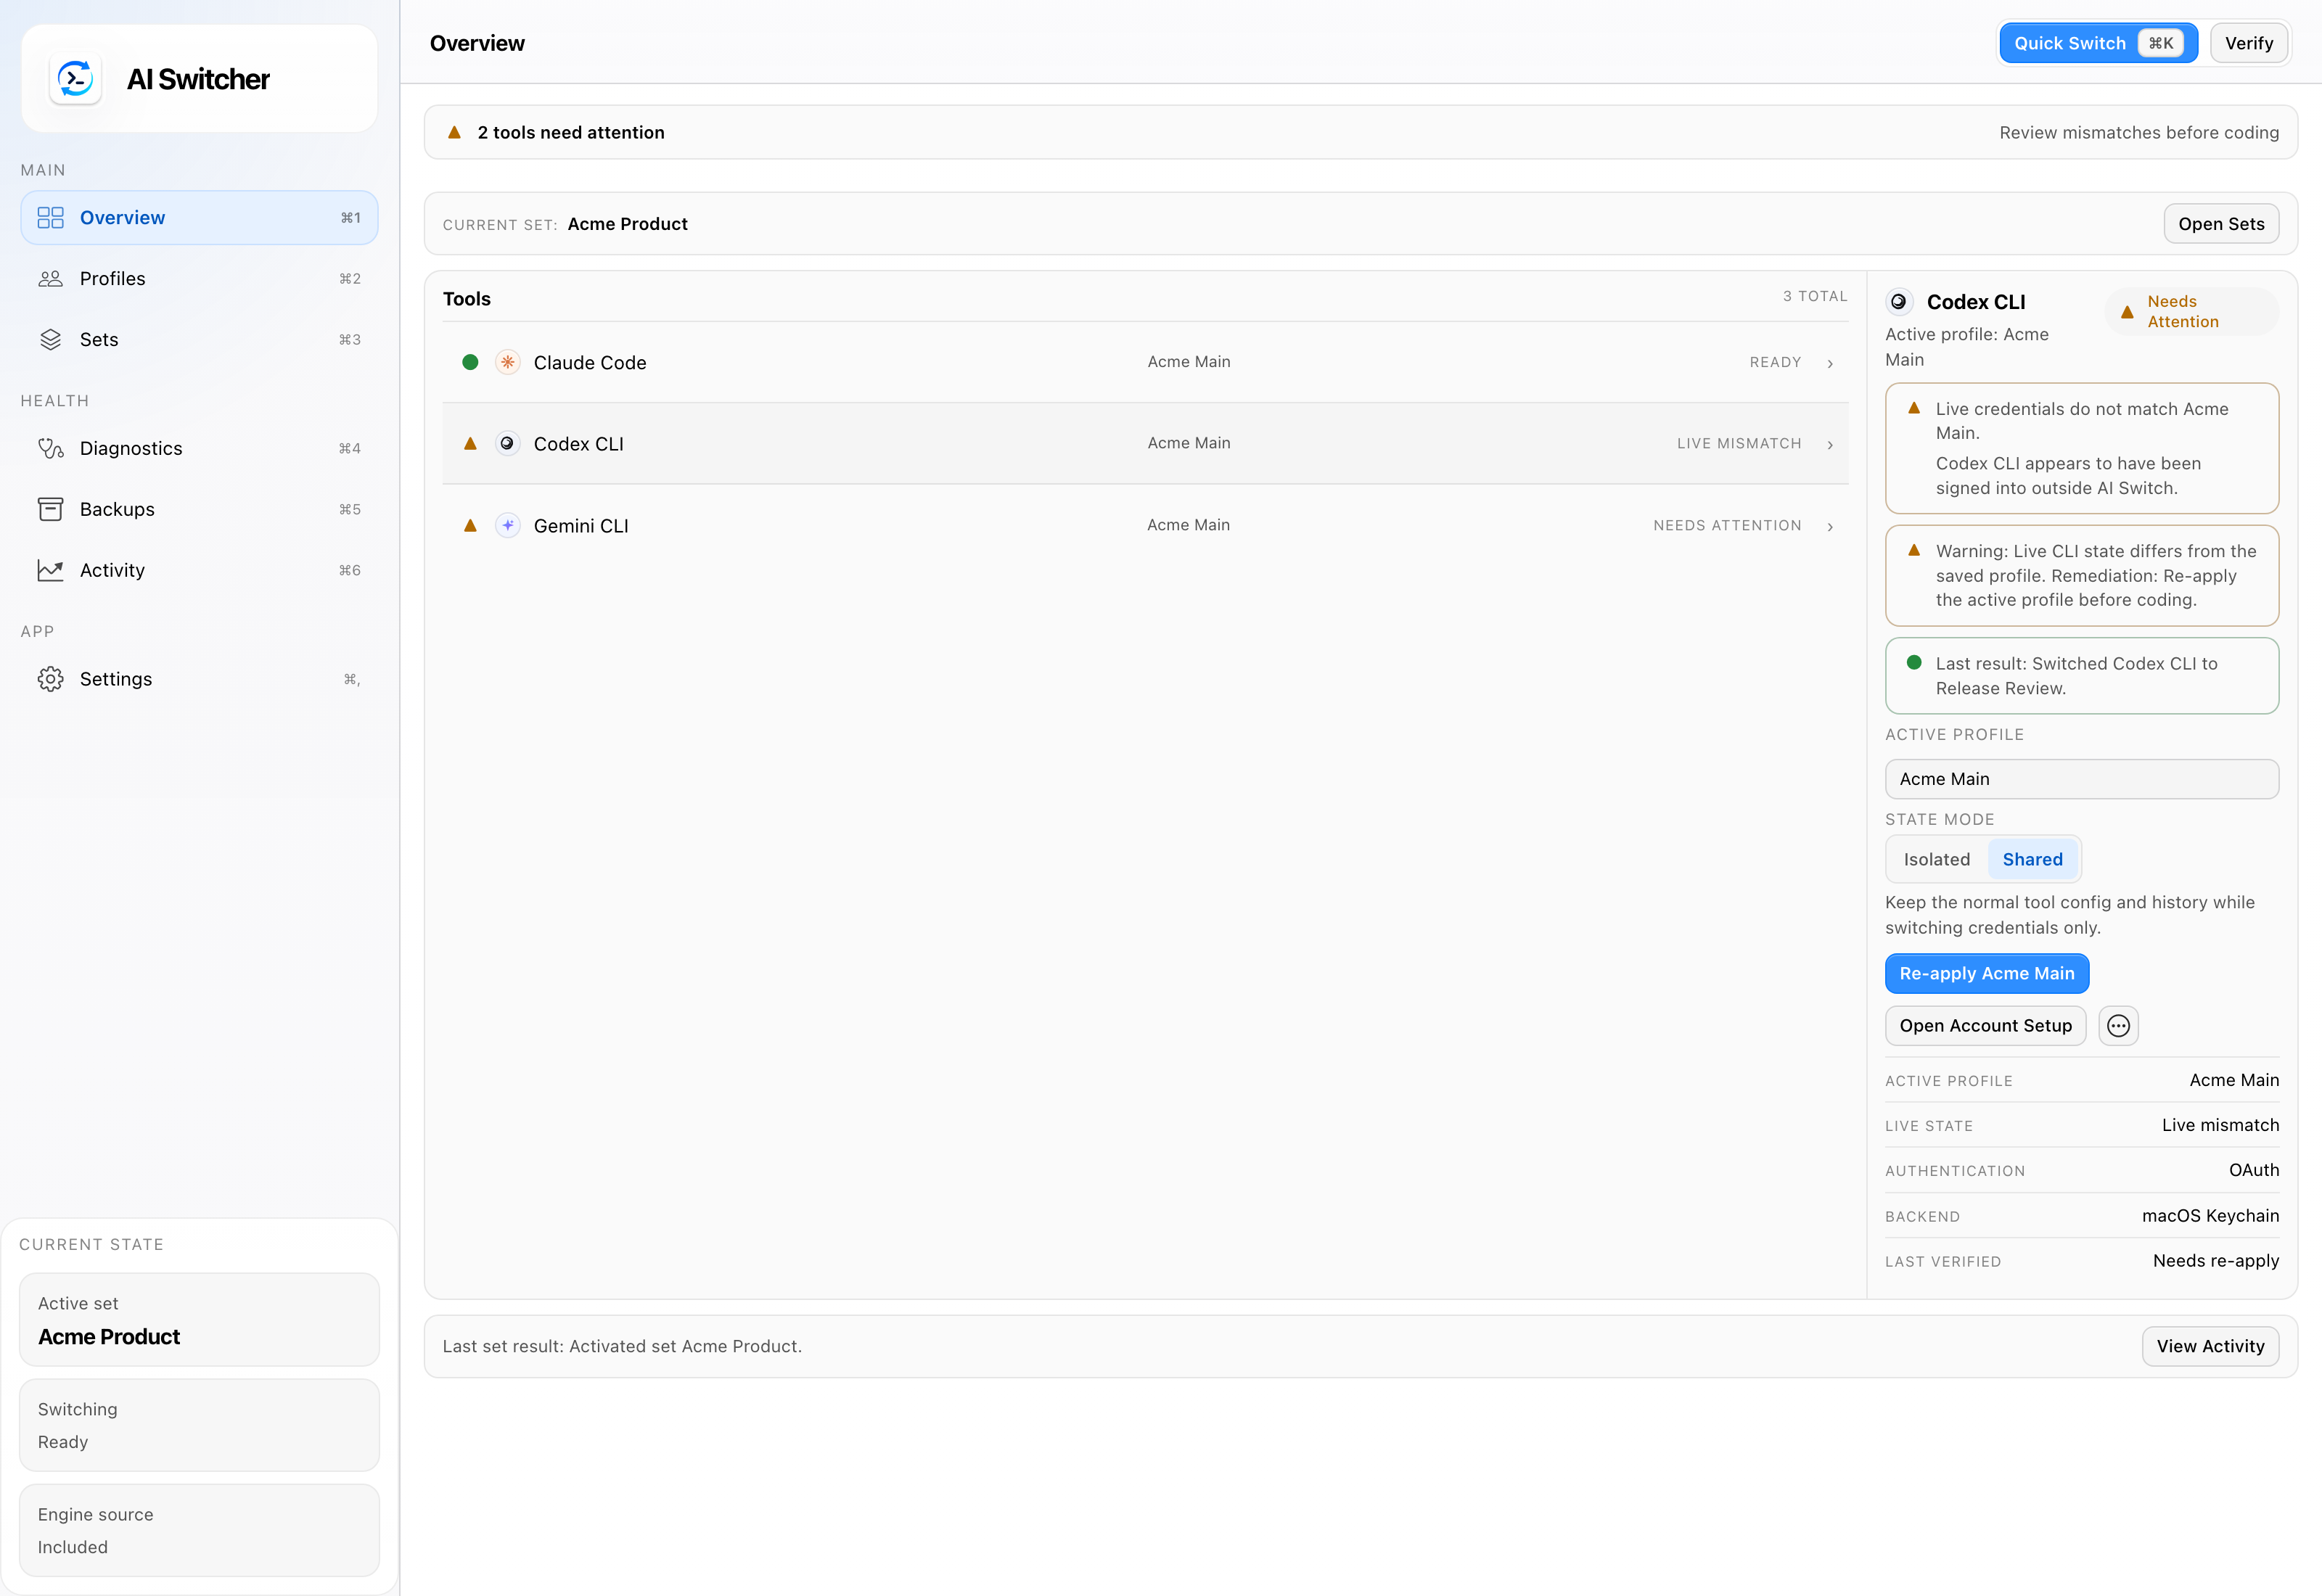
Task: Go to Overview in sidebar
Action: (x=199, y=218)
